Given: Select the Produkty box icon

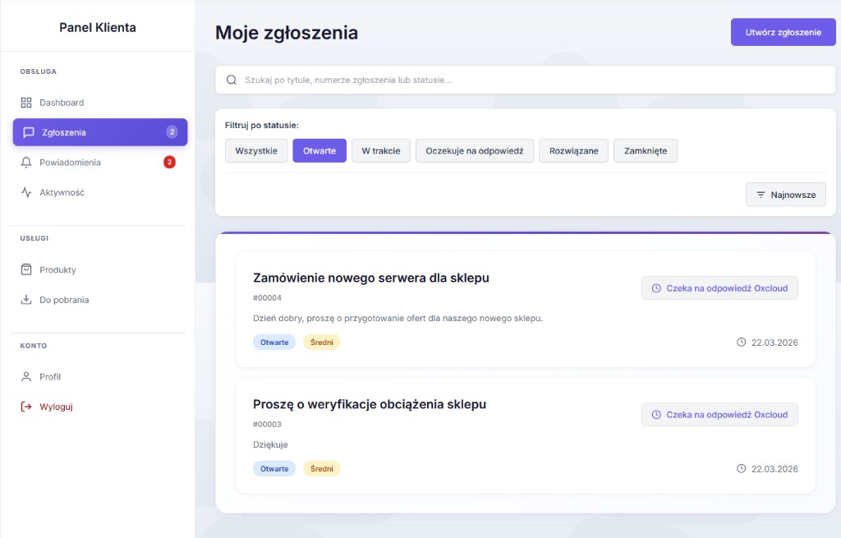Looking at the screenshot, I should point(25,269).
